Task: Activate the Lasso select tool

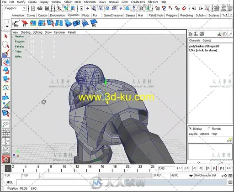Action: (x=6, y=45)
